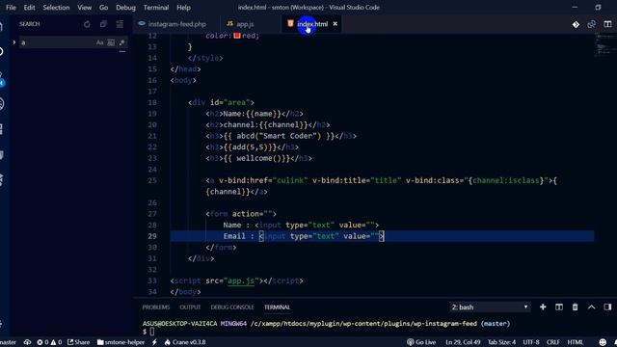Open the Help menu
The height and width of the screenshot is (347, 617).
click(x=183, y=8)
